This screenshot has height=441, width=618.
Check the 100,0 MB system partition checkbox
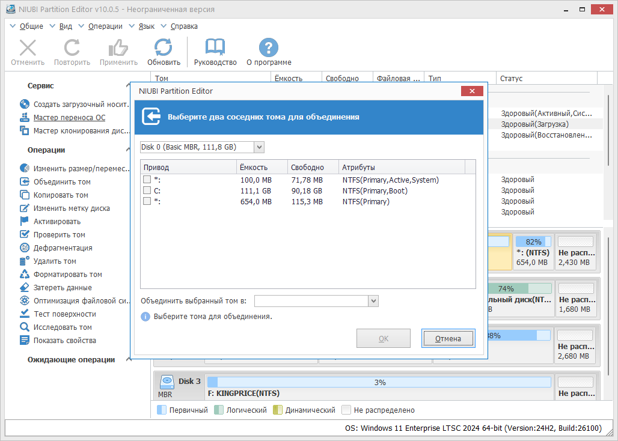pyautogui.click(x=147, y=180)
